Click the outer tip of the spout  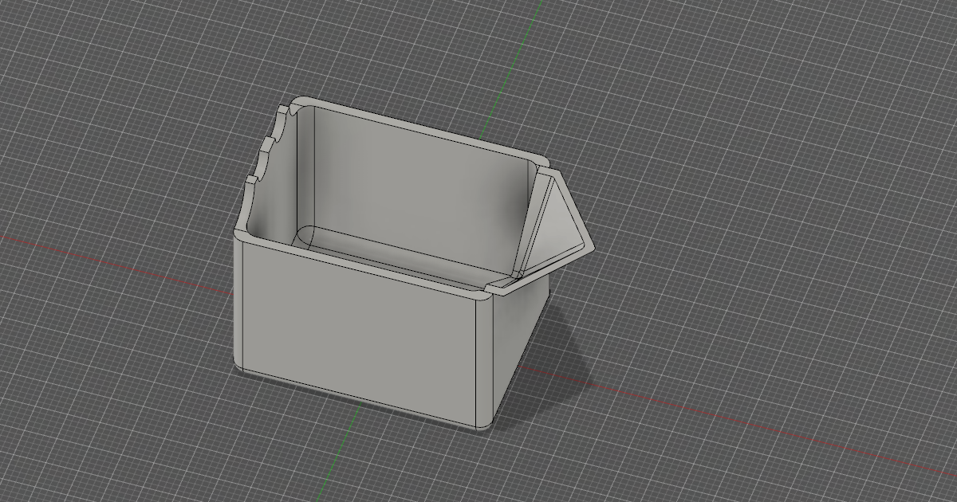[x=591, y=245]
